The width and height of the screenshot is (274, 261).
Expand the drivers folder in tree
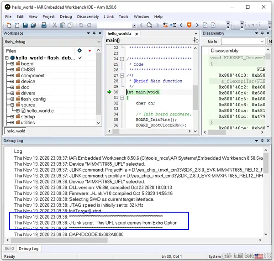12,93
